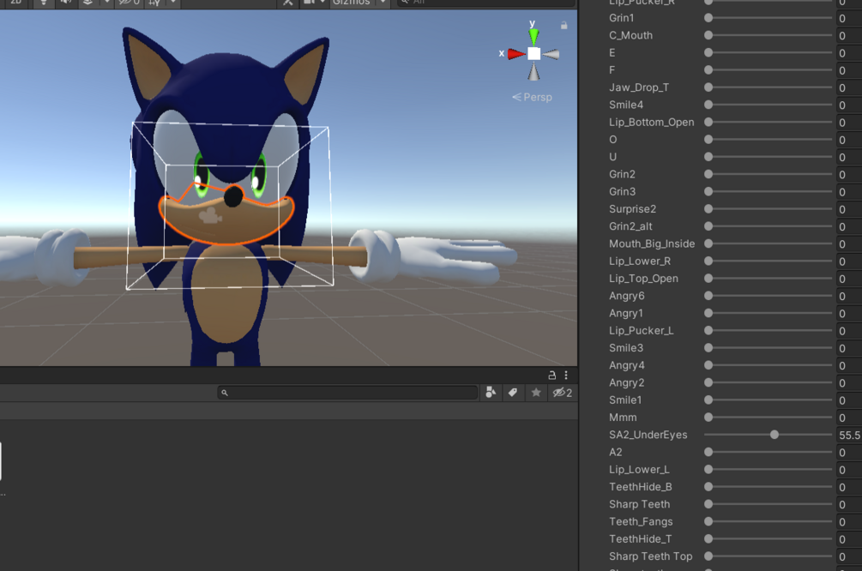Image resolution: width=862 pixels, height=571 pixels.
Task: Set the C_Mouth blendshape slider
Action: coord(768,35)
